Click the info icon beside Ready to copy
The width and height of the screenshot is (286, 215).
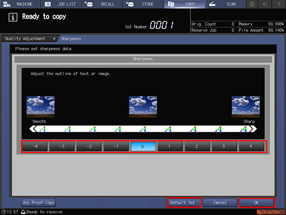pos(13,17)
